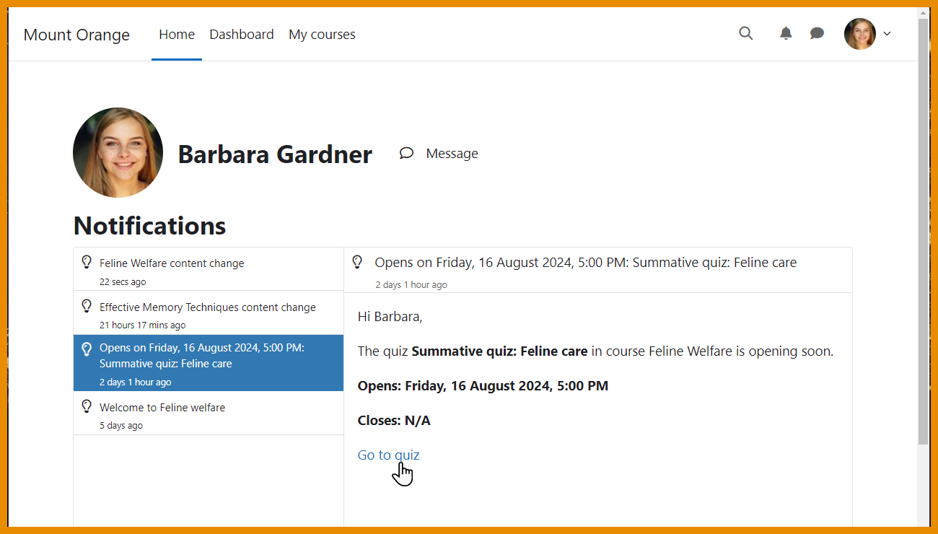The image size is (938, 534).
Task: Open the Feline Welfare content change notification
Action: [172, 263]
